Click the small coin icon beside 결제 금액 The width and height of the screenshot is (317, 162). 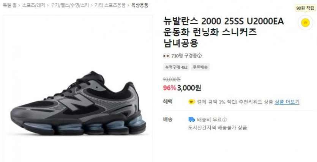(191, 102)
